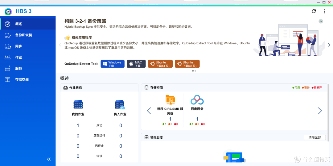Clear all alert logs with 清除全部

click(315, 137)
